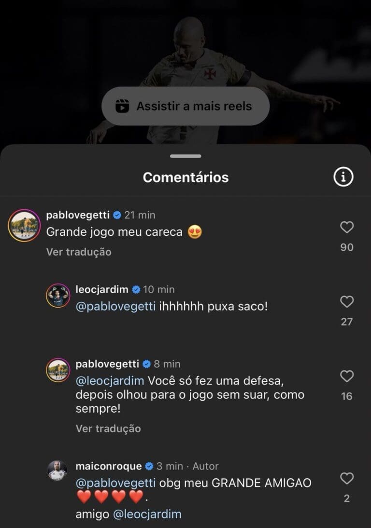Click the reels icon in the watch-more pill

(123, 106)
